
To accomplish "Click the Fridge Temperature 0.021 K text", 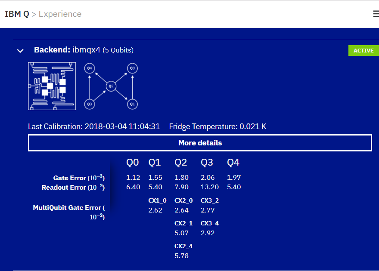I will [x=217, y=126].
